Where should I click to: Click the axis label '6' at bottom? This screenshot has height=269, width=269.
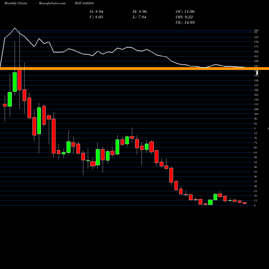point(255,206)
